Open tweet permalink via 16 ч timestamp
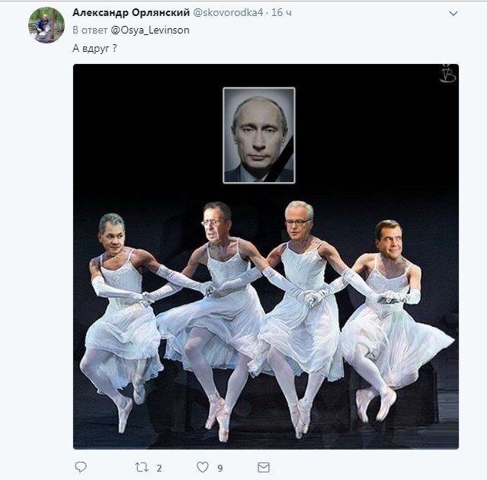This screenshot has width=487, height=480. pos(282,12)
